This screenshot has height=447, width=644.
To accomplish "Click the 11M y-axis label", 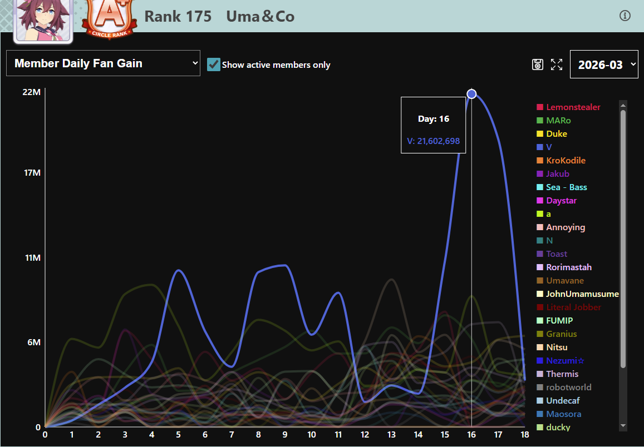I will [x=32, y=258].
